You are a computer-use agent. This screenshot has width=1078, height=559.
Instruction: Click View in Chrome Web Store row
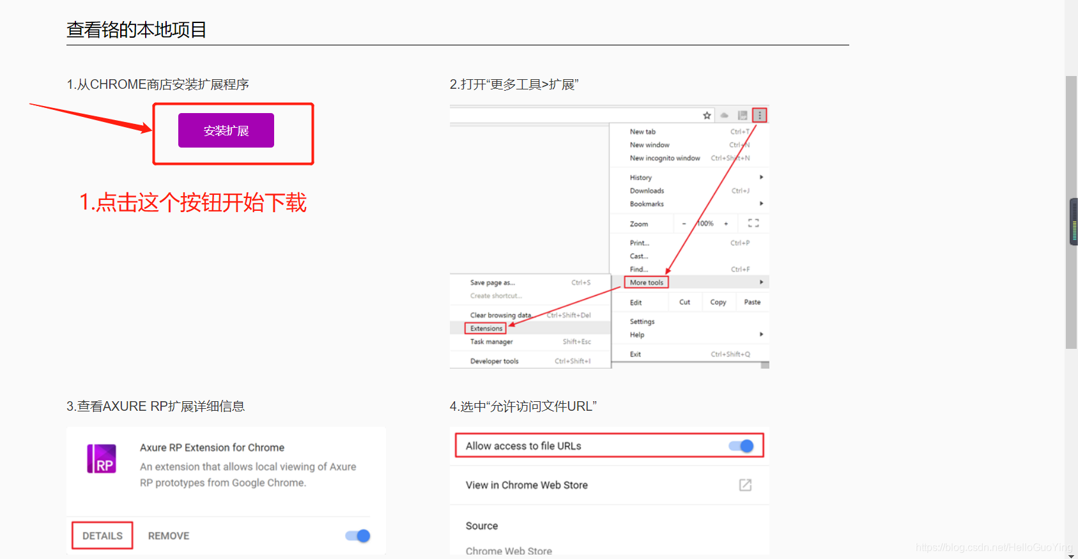pyautogui.click(x=610, y=486)
